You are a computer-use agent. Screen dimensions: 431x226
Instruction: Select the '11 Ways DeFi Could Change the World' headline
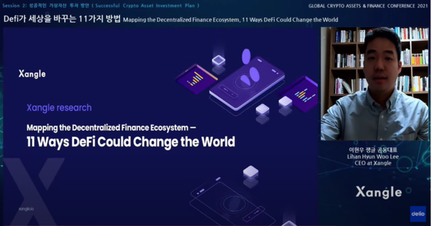pos(131,142)
